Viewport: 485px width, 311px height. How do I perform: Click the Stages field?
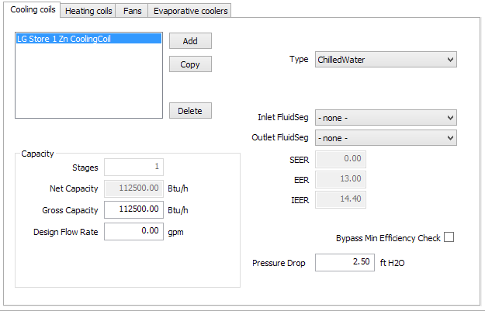tap(134, 167)
